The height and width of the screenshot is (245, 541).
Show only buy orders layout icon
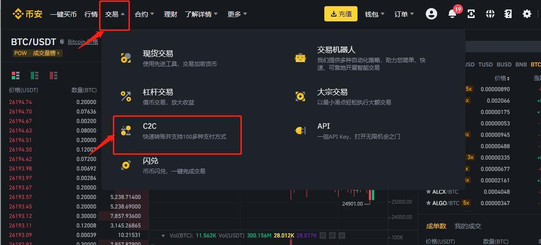point(35,75)
